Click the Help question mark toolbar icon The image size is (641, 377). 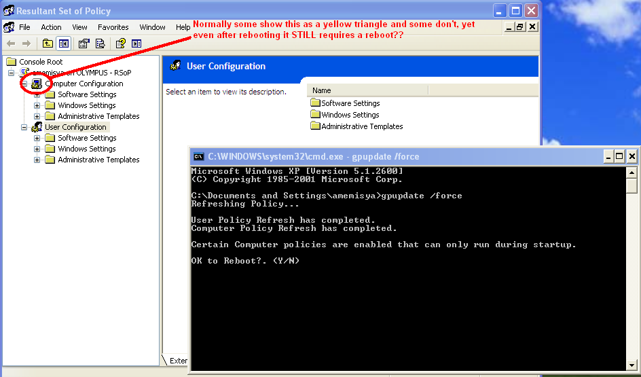(121, 43)
